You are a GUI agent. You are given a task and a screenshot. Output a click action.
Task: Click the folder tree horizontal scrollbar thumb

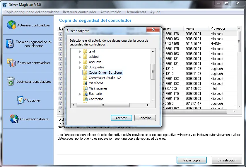click(103, 105)
